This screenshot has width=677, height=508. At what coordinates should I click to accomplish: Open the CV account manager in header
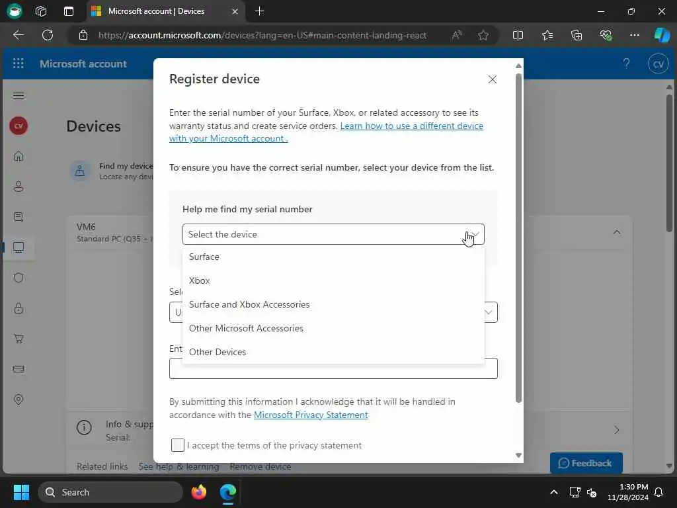pos(658,64)
